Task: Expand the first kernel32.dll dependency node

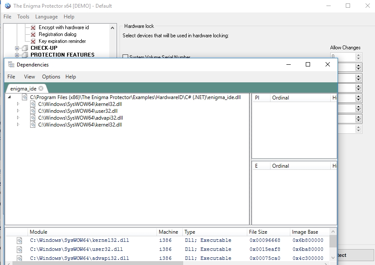Action: pyautogui.click(x=18, y=104)
